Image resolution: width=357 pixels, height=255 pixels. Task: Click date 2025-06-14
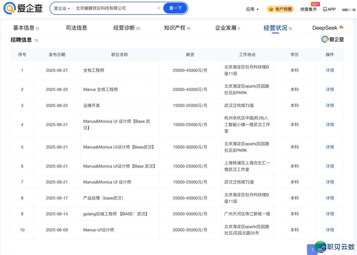pyautogui.click(x=57, y=214)
